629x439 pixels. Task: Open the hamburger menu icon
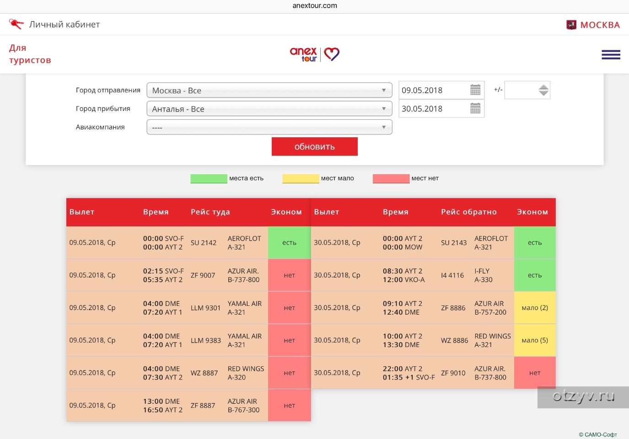[x=611, y=55]
